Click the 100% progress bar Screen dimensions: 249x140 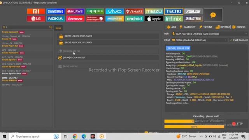coord(194,127)
